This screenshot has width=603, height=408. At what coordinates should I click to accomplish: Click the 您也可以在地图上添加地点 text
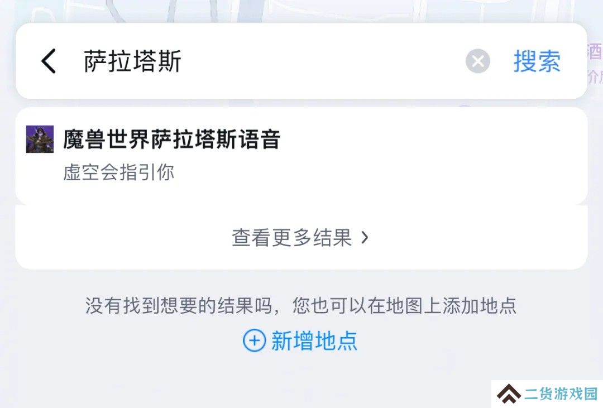coord(404,306)
